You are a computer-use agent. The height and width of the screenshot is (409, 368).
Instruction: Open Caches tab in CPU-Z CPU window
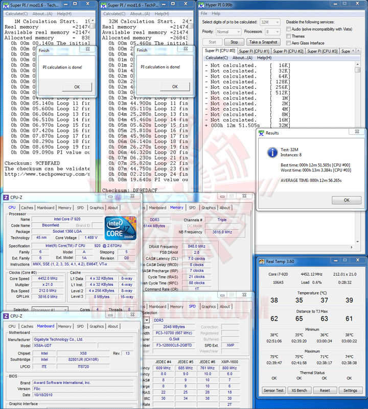tap(27, 208)
